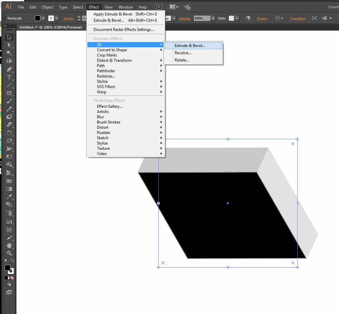Switch to the Hand tool
This screenshot has height=314, width=339.
(9, 245)
